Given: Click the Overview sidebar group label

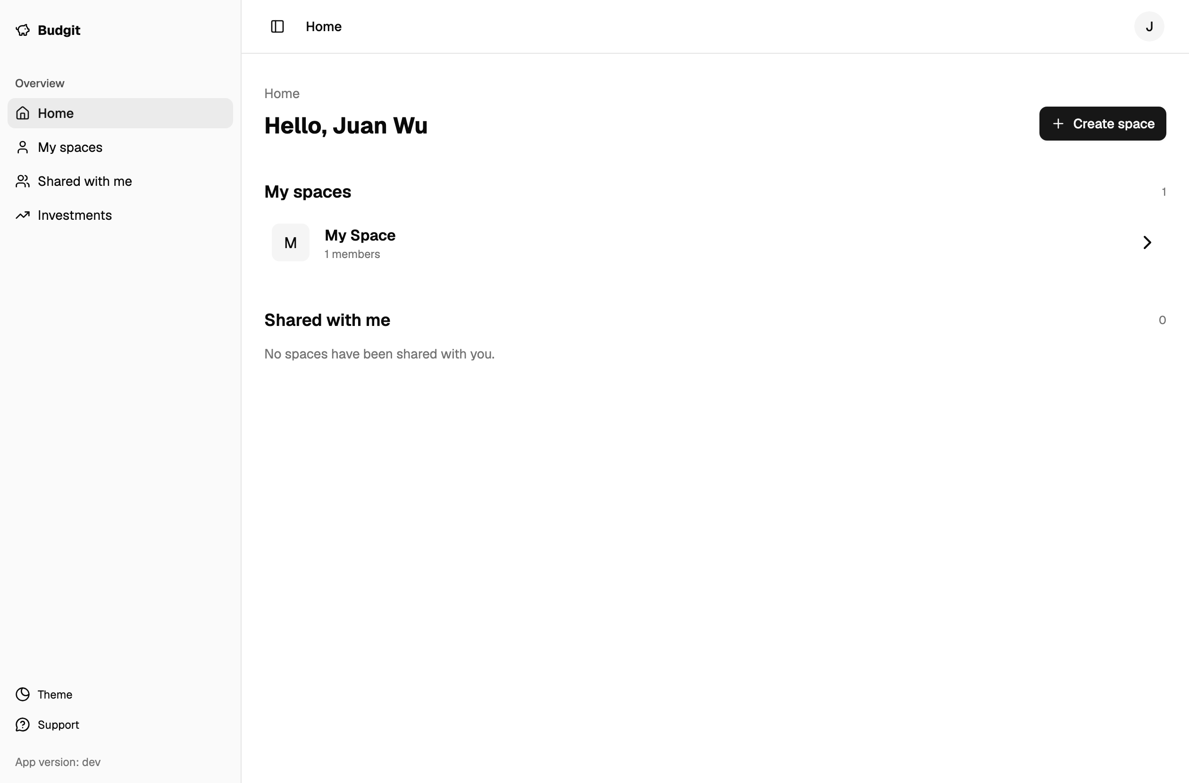Looking at the screenshot, I should coord(40,83).
